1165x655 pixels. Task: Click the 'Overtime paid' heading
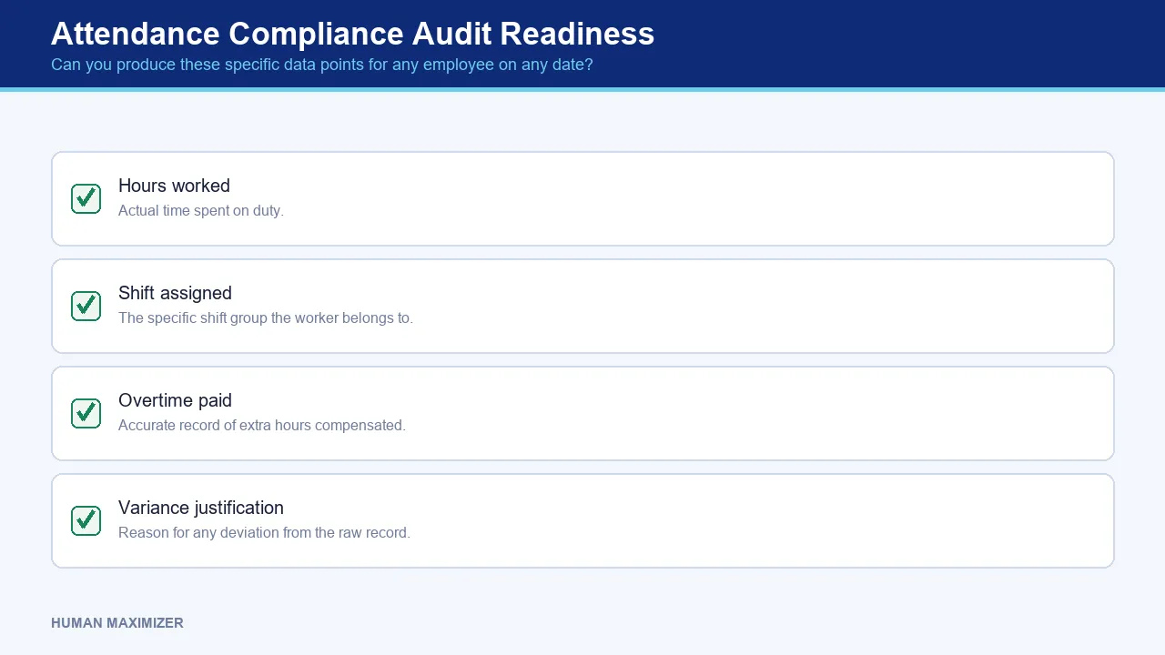click(175, 400)
